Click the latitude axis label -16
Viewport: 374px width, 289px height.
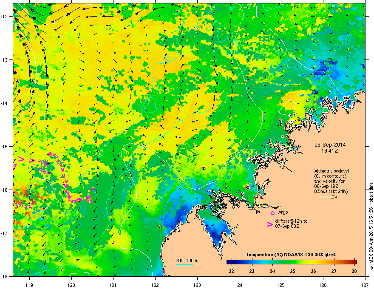(x=5, y=190)
